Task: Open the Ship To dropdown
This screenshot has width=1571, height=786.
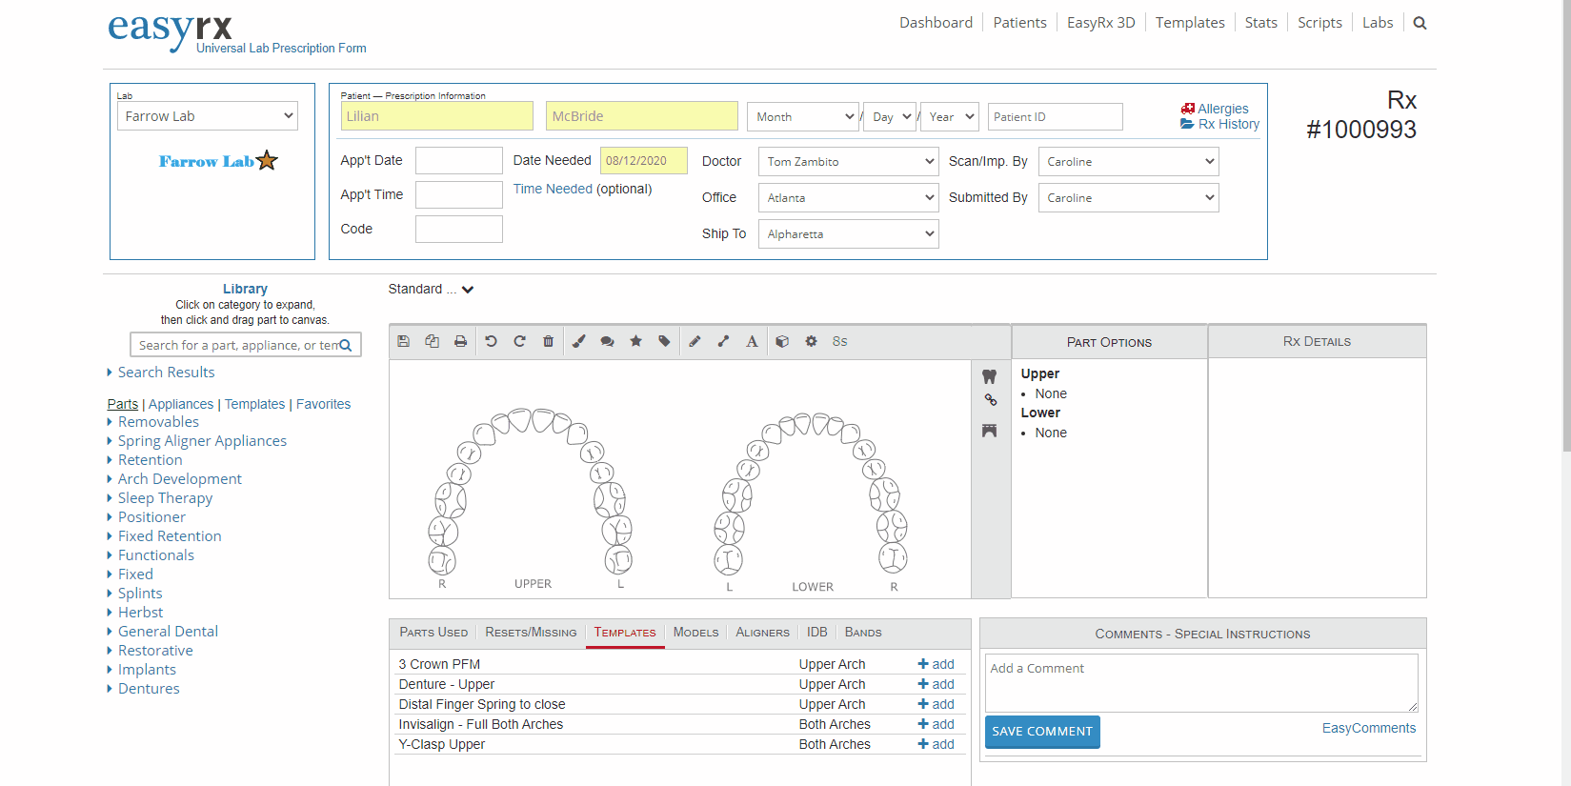Action: coord(848,233)
